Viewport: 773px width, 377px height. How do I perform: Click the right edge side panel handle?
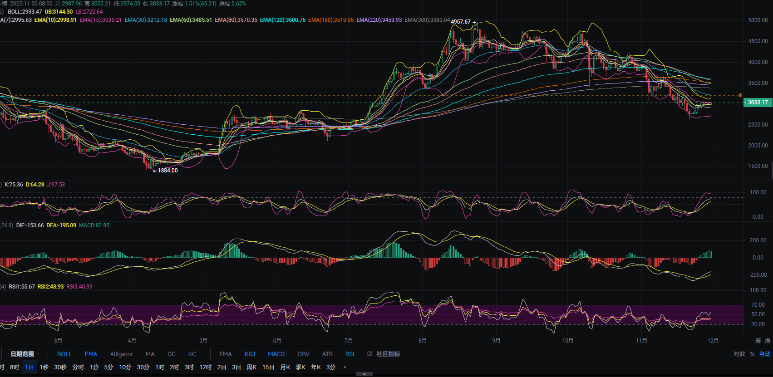(771, 171)
